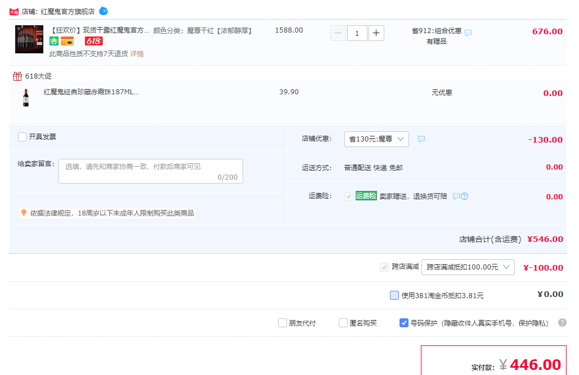
Task: Click the store total ¥546.00
Action: pos(545,240)
